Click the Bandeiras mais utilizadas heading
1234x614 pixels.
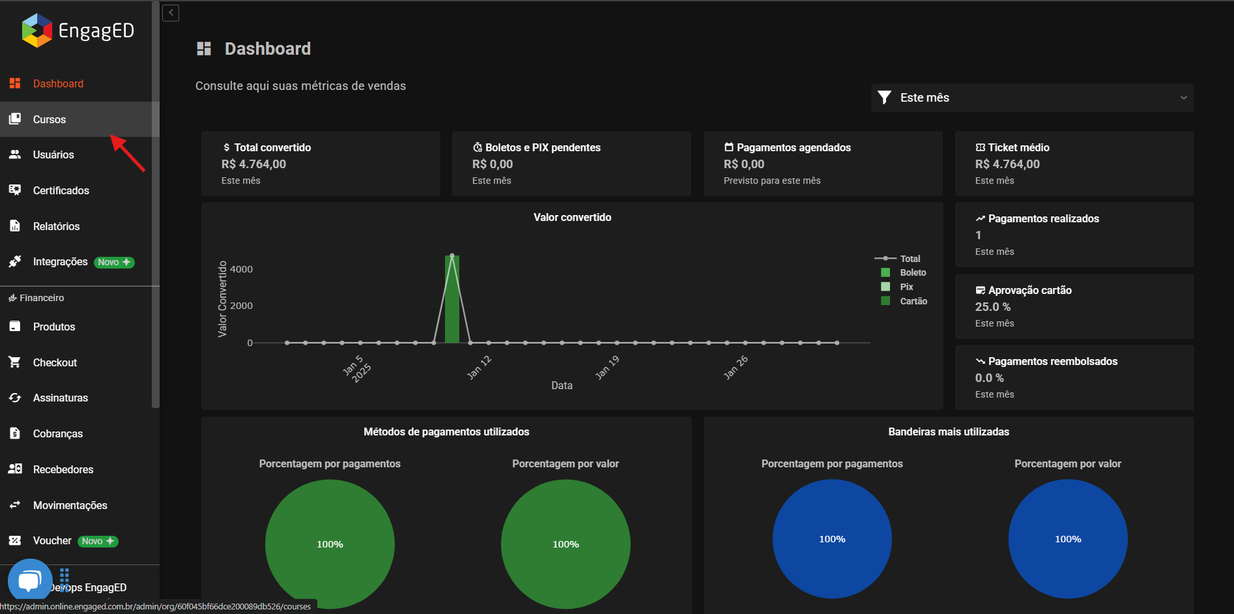coord(949,431)
